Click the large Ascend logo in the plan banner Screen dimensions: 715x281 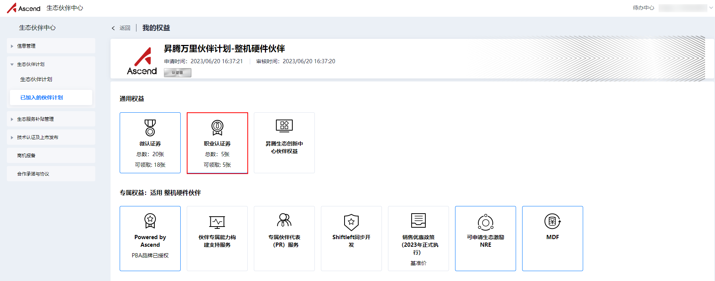coord(142,61)
